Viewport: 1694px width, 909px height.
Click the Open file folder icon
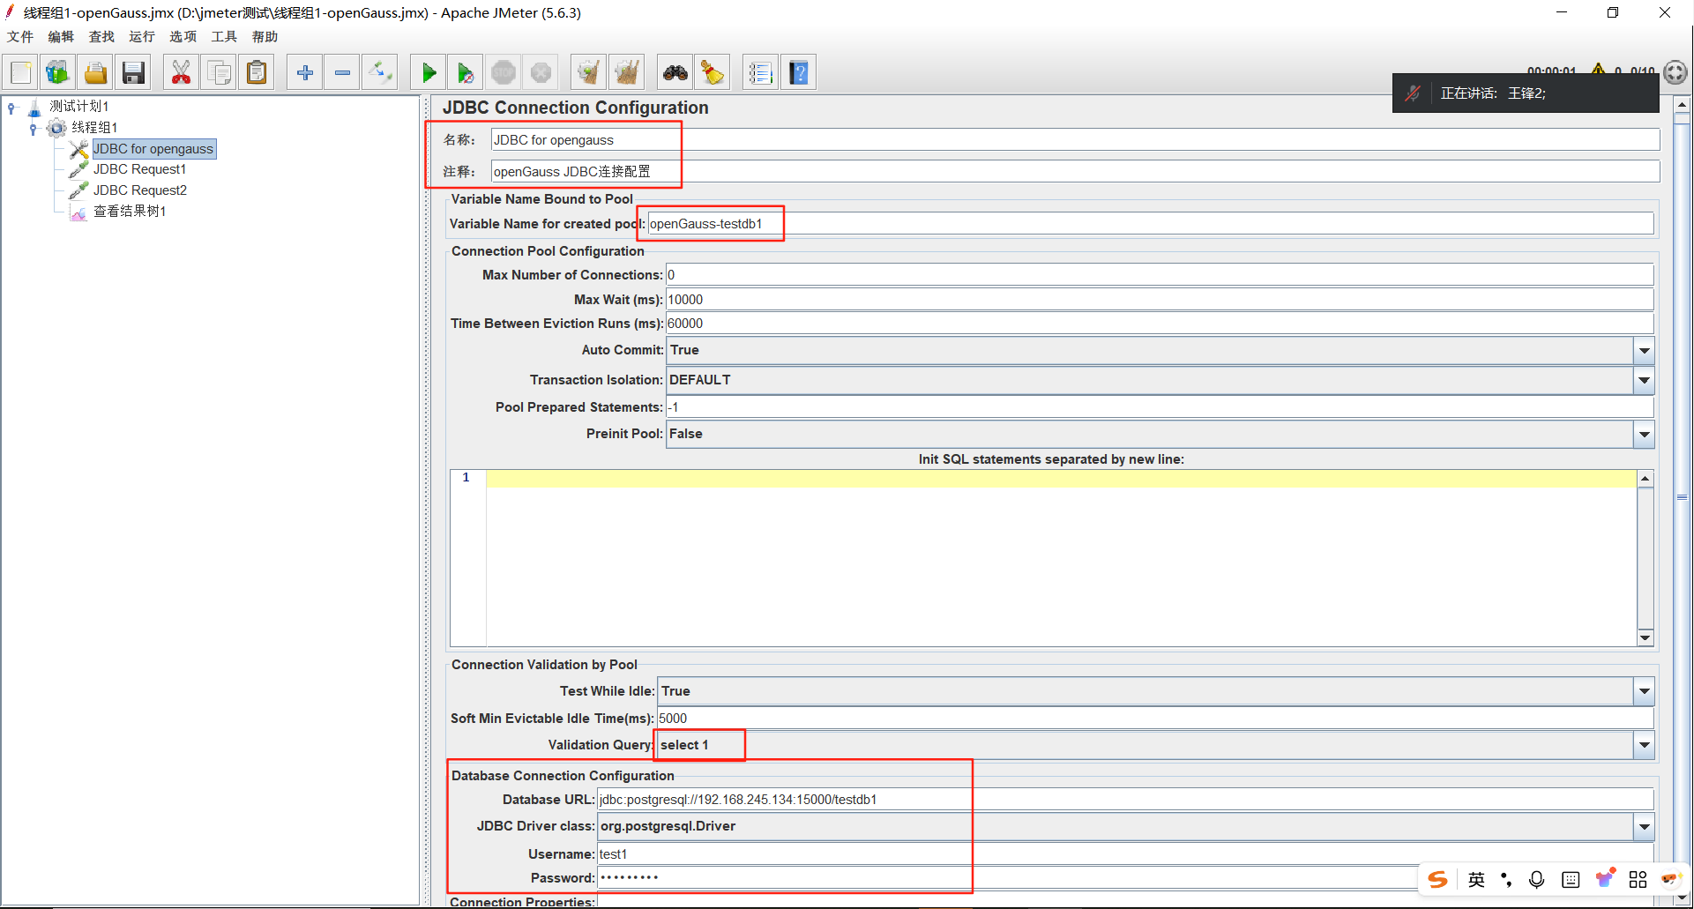(95, 72)
